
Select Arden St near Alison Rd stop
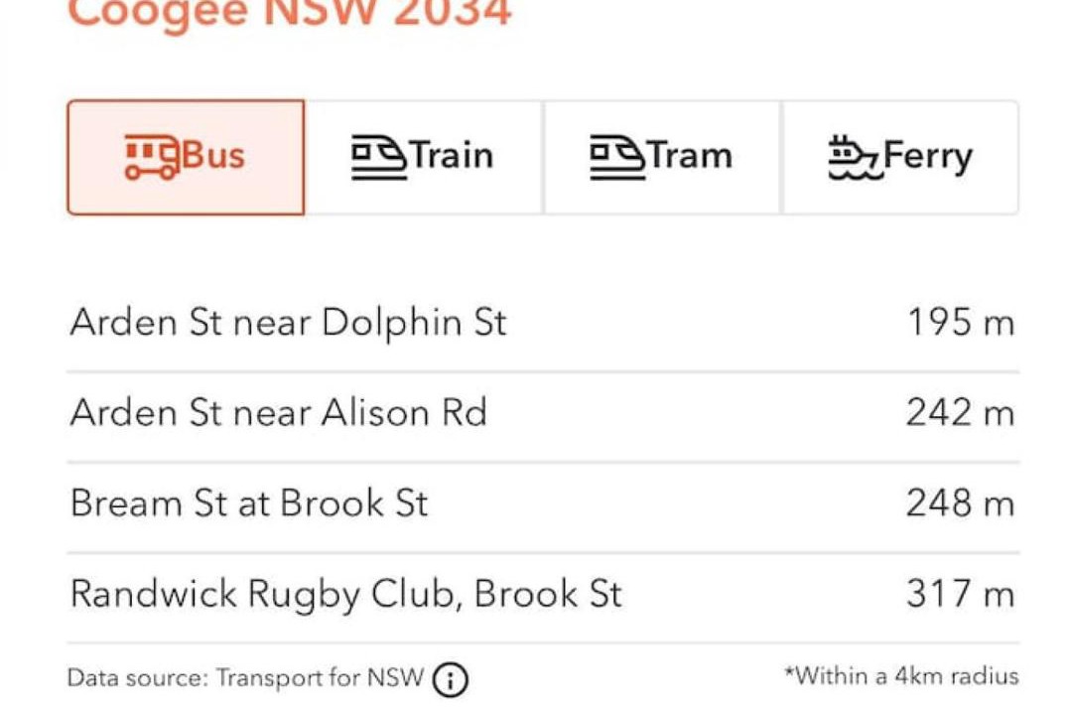tap(278, 412)
